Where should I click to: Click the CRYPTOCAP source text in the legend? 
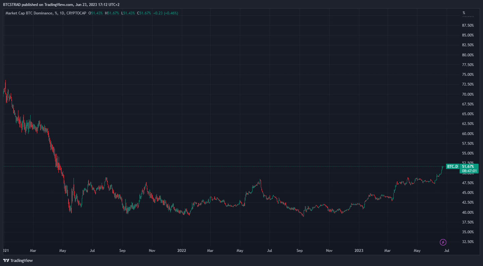[x=76, y=13]
